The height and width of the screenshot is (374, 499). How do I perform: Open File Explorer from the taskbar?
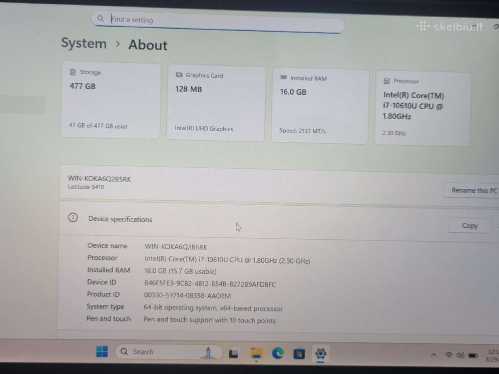coord(257,353)
